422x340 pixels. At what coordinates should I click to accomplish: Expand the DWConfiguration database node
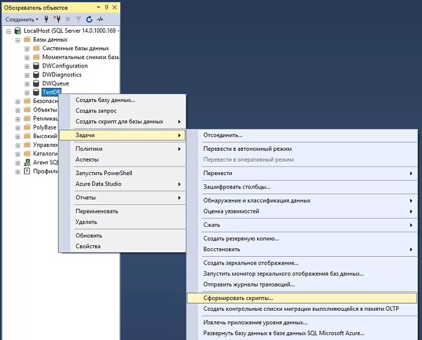pos(27,66)
